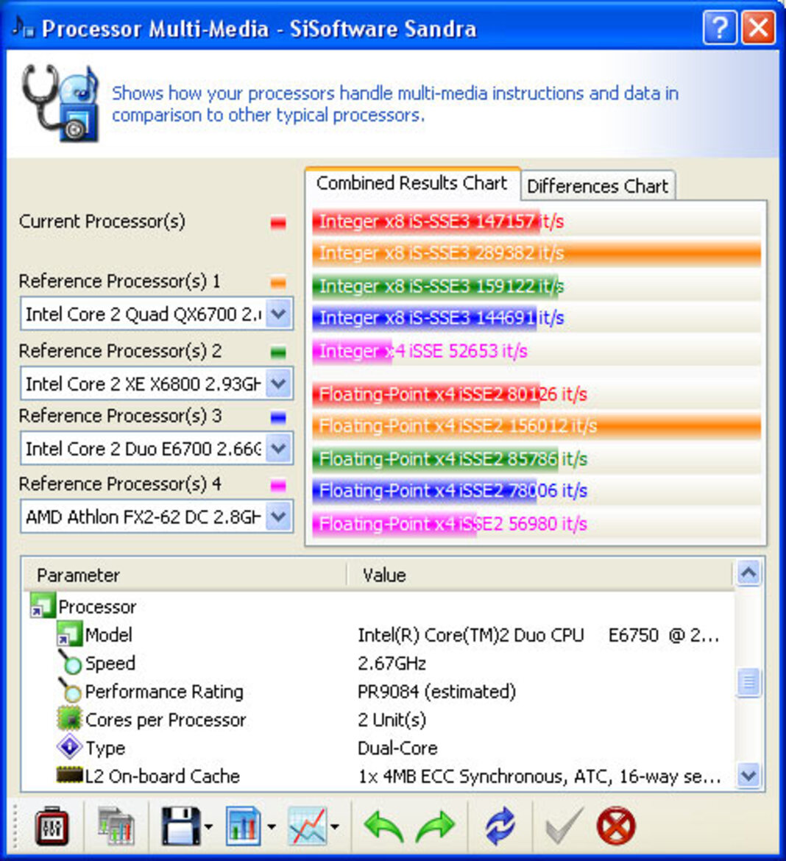786x861 pixels.
Task: Click the parameter list scrollbar thumb
Action: coord(748,682)
